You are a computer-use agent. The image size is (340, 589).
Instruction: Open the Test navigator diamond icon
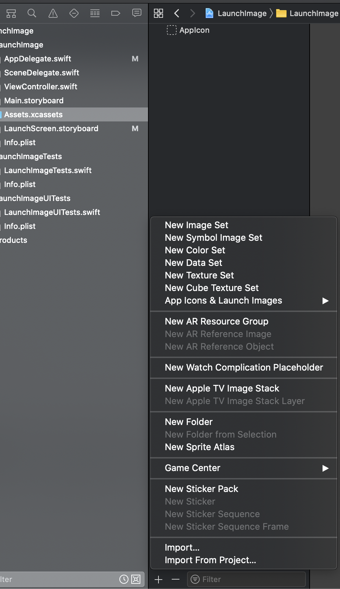pyautogui.click(x=74, y=13)
